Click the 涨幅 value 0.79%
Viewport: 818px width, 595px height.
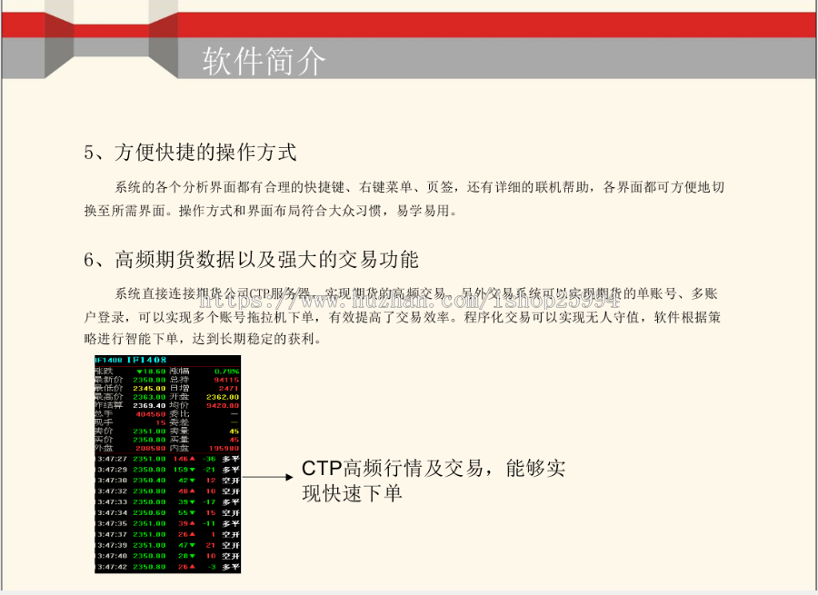227,372
